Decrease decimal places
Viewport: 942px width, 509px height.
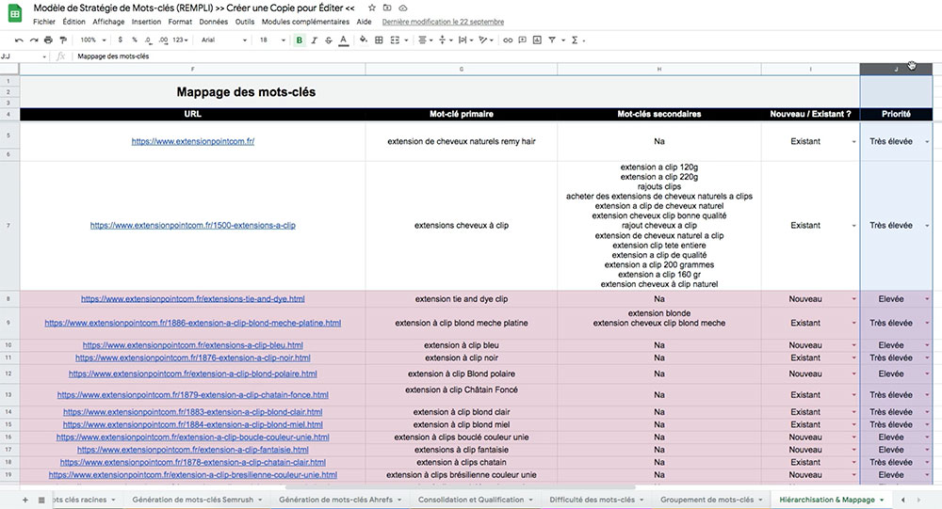pos(149,40)
